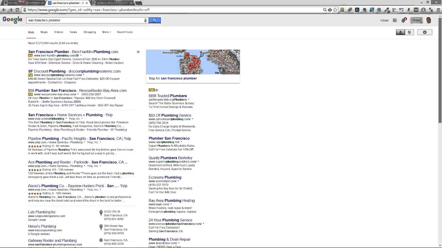Go back with the browser back arrow
This screenshot has width=442, height=248.
click(x=4, y=10)
